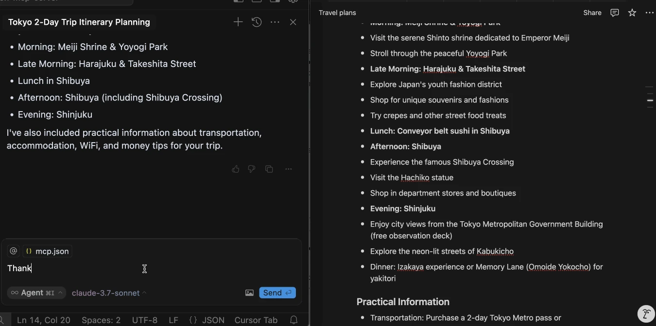Copy the assistant response
656x326 pixels.
tap(269, 169)
